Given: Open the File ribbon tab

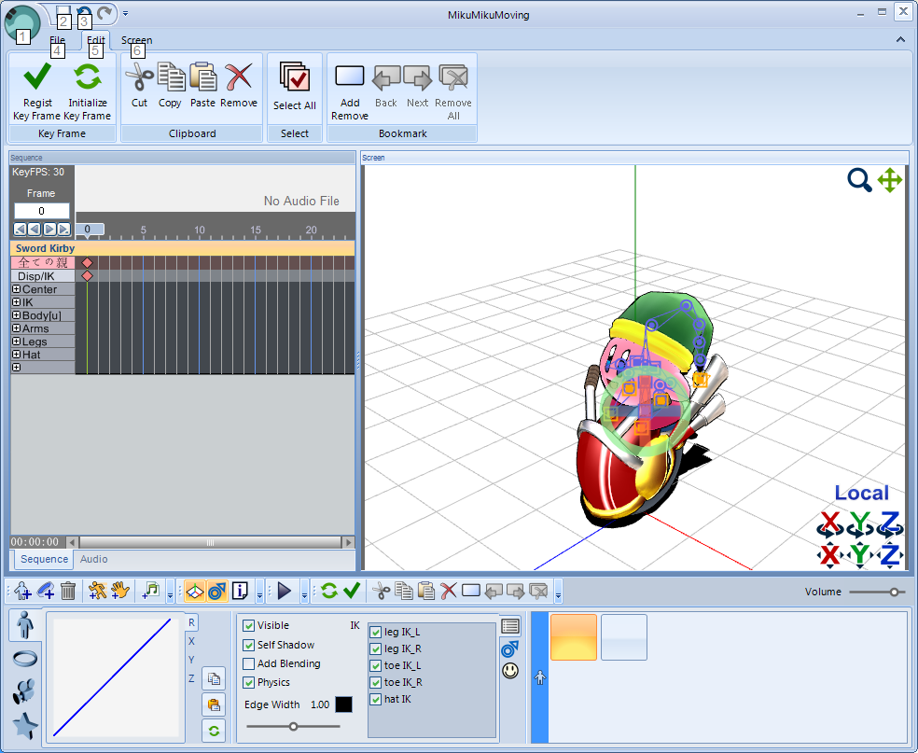Looking at the screenshot, I should coord(58,40).
